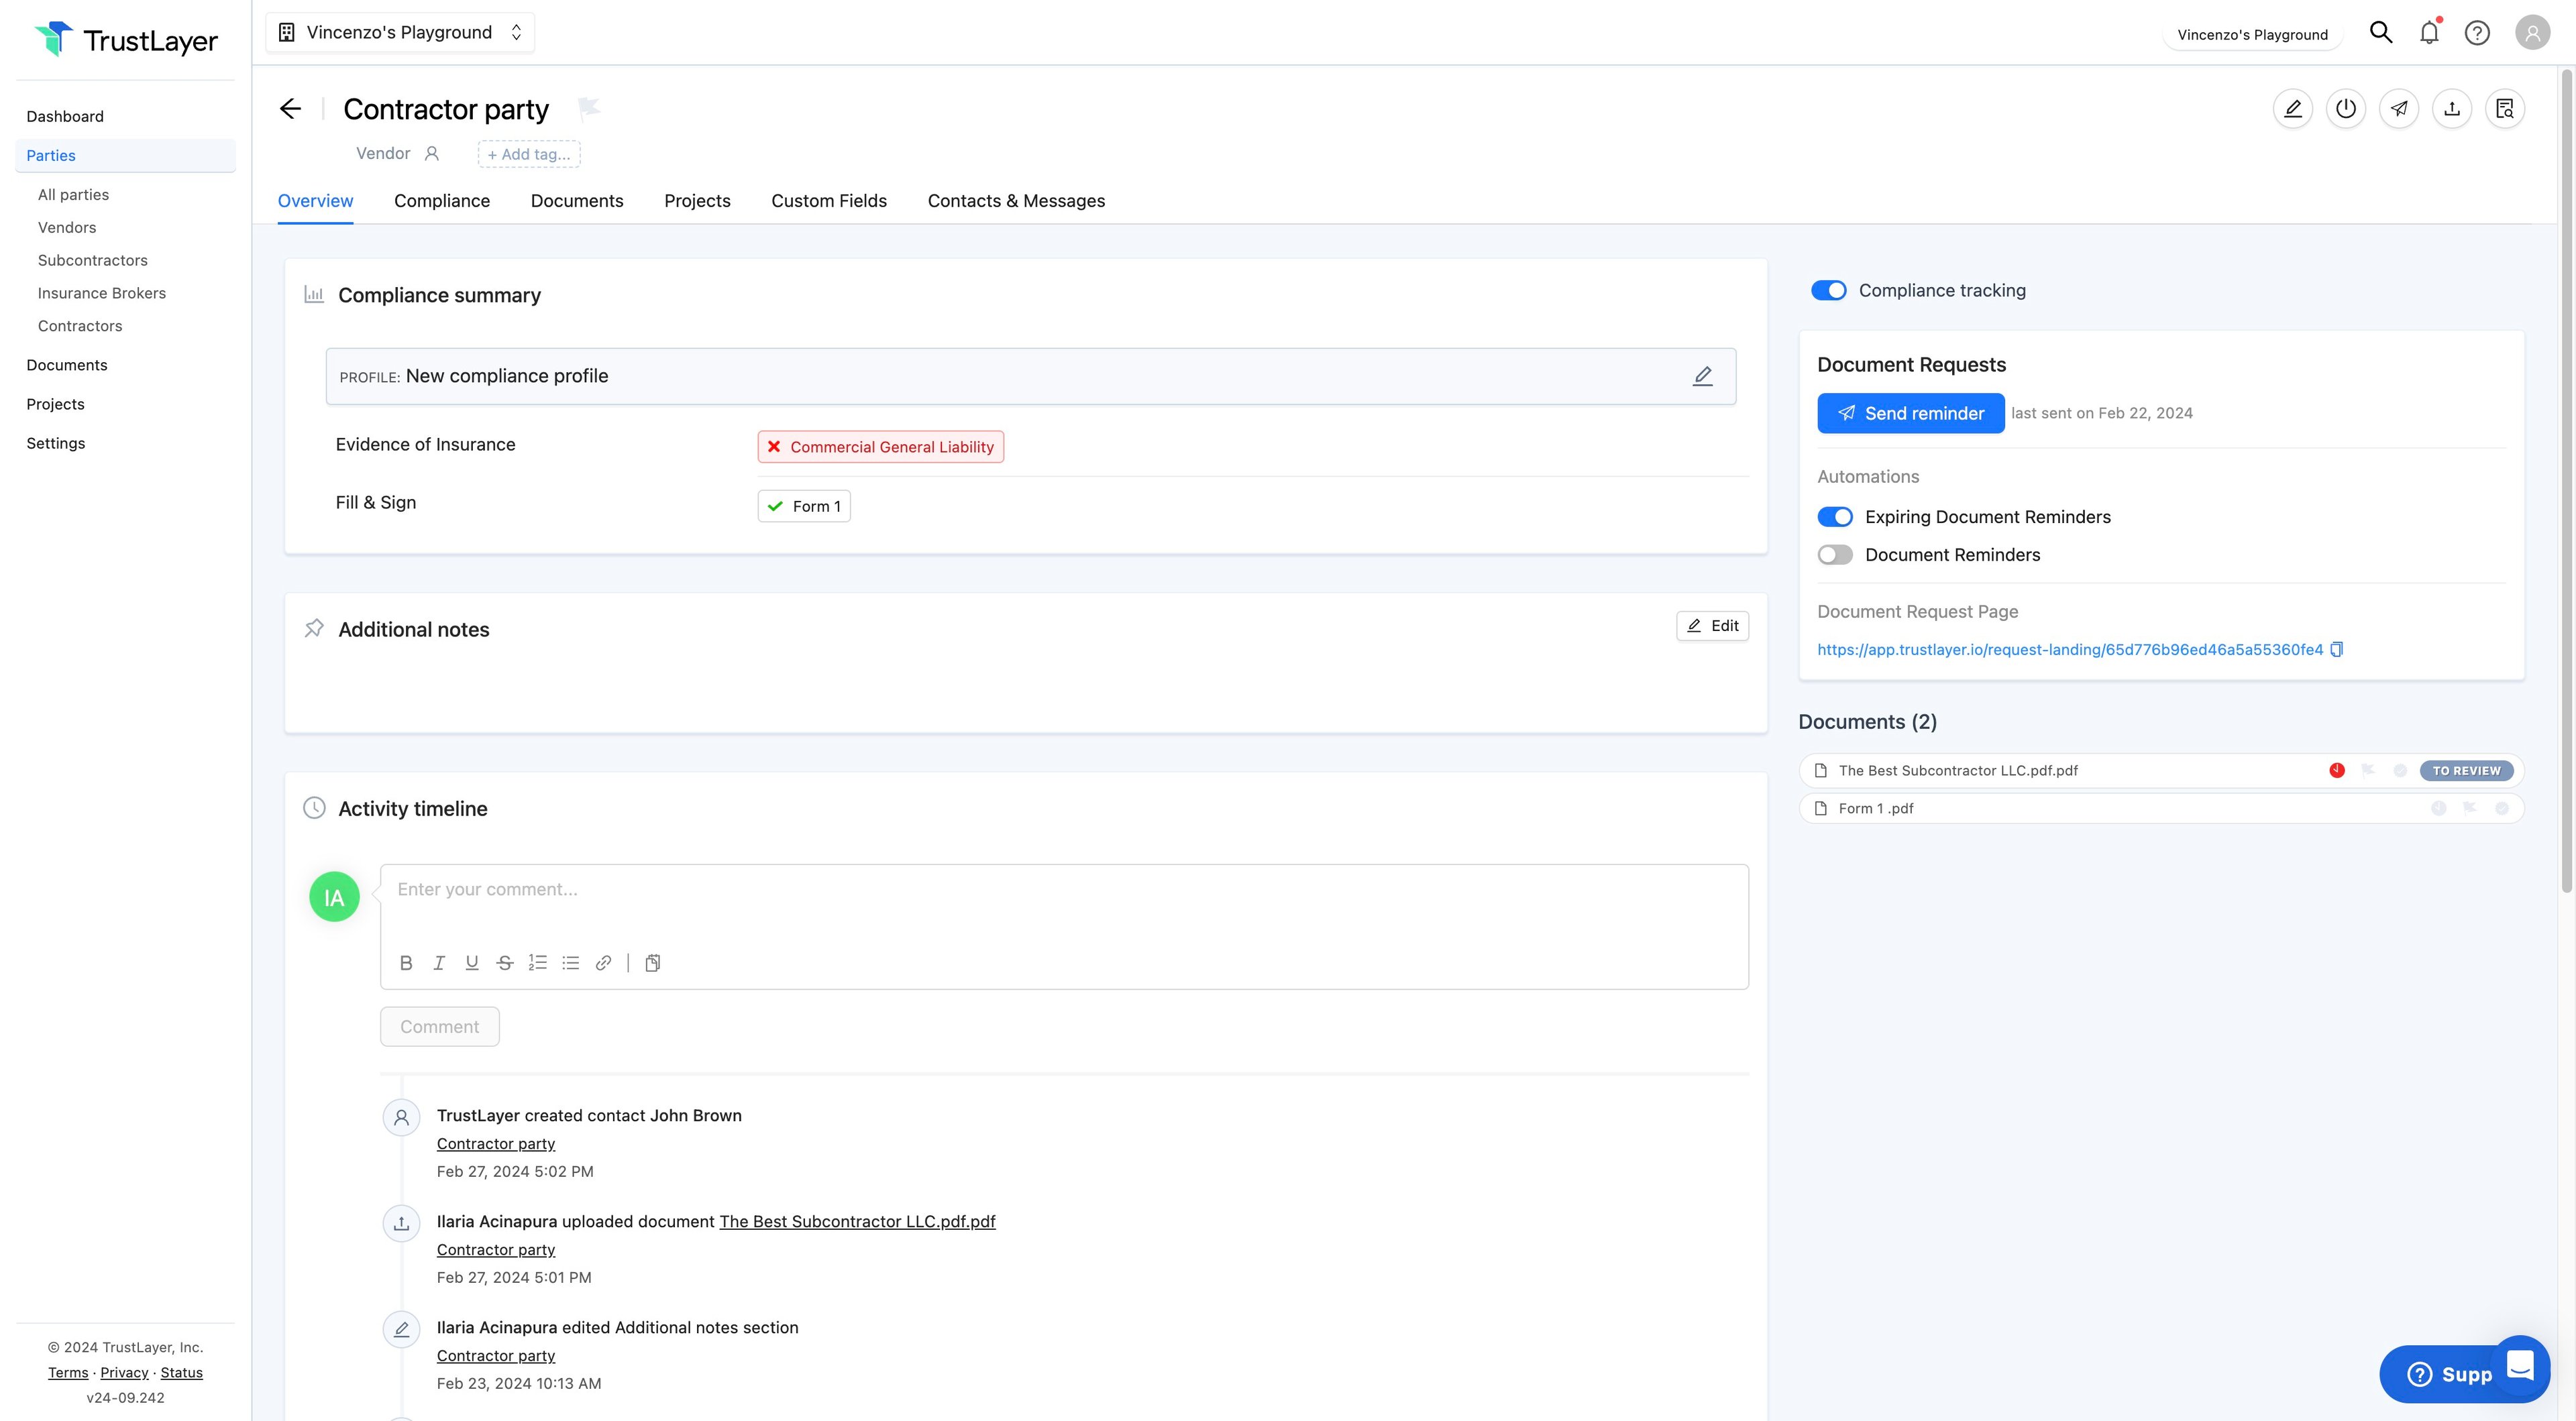Image resolution: width=2576 pixels, height=1421 pixels.
Task: Click into the comment text field
Action: click(x=1063, y=890)
